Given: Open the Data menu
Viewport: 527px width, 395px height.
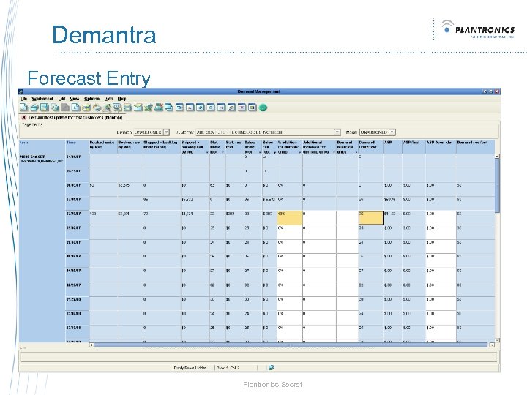Looking at the screenshot, I should pyautogui.click(x=108, y=99).
